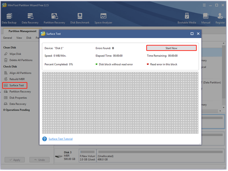
Task: Click the sidebar Partition Recovery icon
Action: point(6,91)
